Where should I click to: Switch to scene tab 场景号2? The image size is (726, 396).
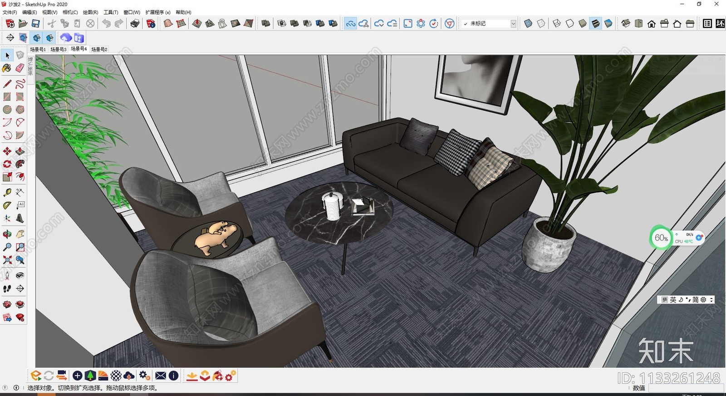coord(99,49)
